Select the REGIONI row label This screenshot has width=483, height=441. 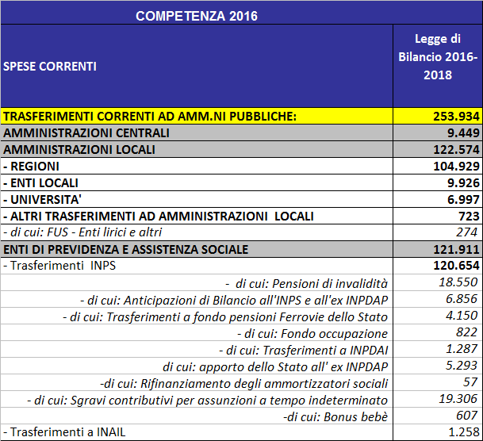tap(33, 166)
